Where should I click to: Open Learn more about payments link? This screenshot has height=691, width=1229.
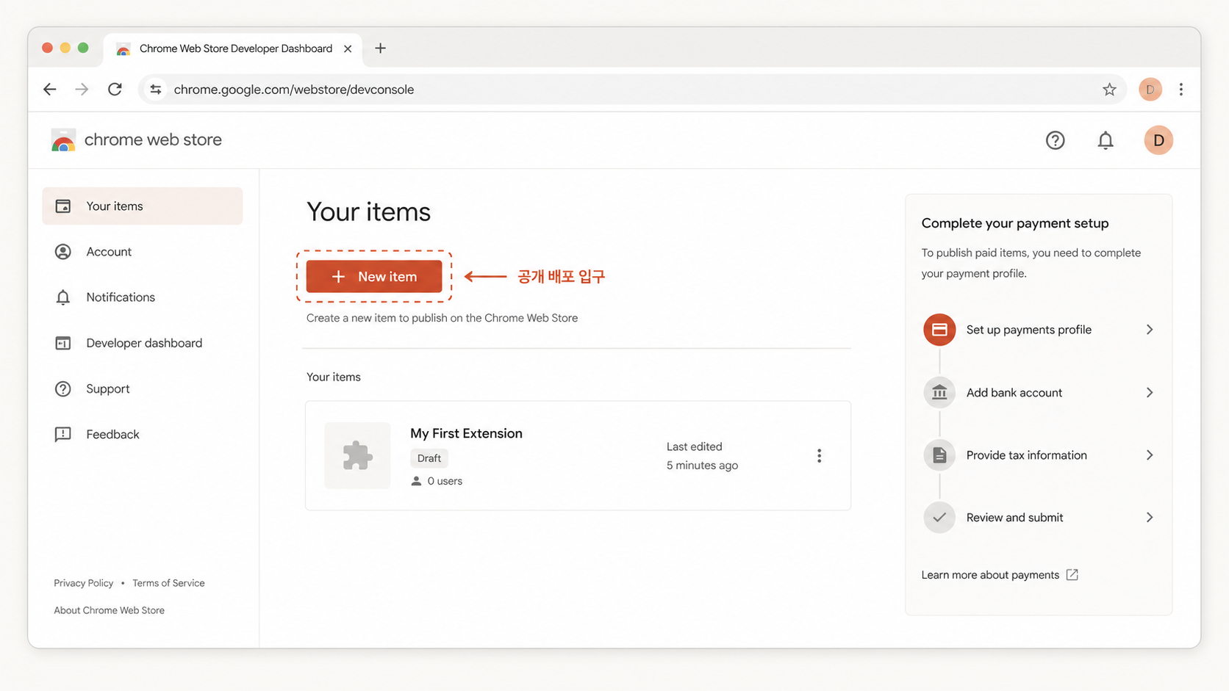point(990,575)
